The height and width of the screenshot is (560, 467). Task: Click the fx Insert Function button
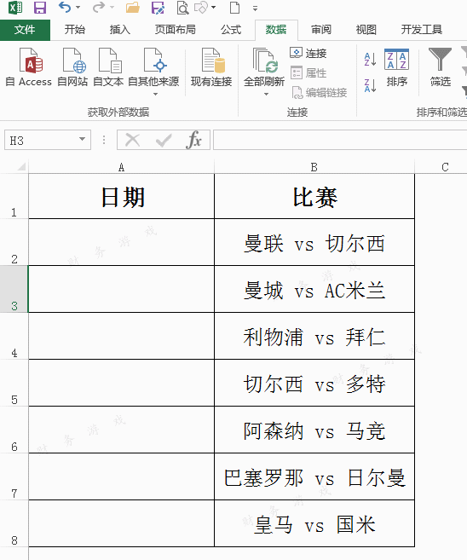193,139
